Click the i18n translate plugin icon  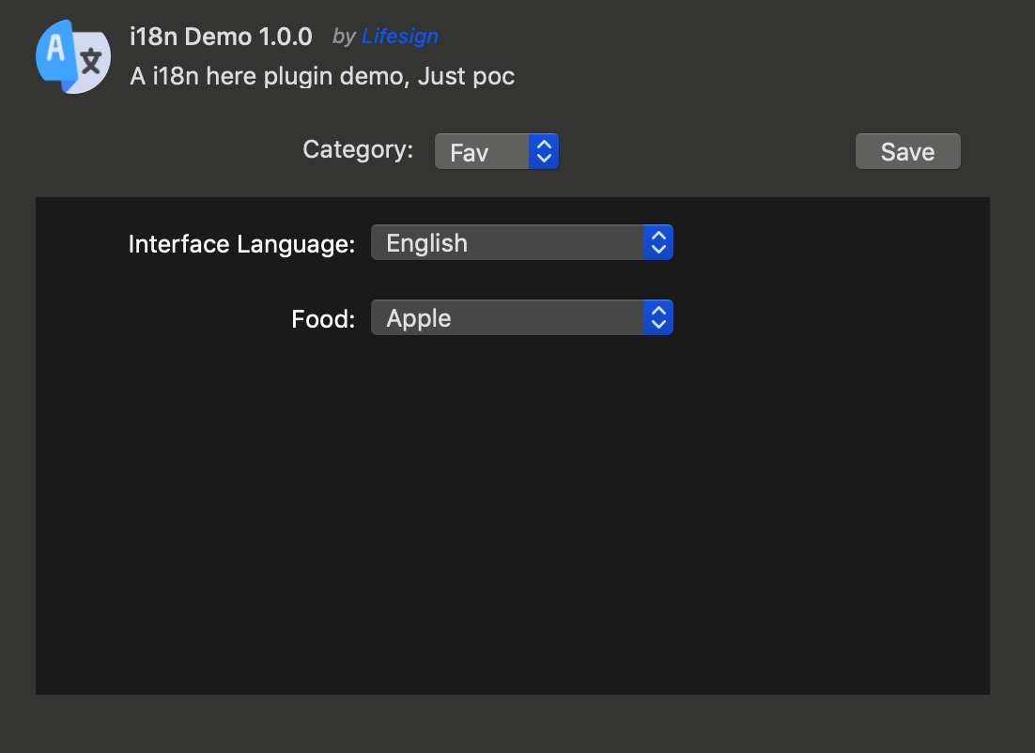73,56
